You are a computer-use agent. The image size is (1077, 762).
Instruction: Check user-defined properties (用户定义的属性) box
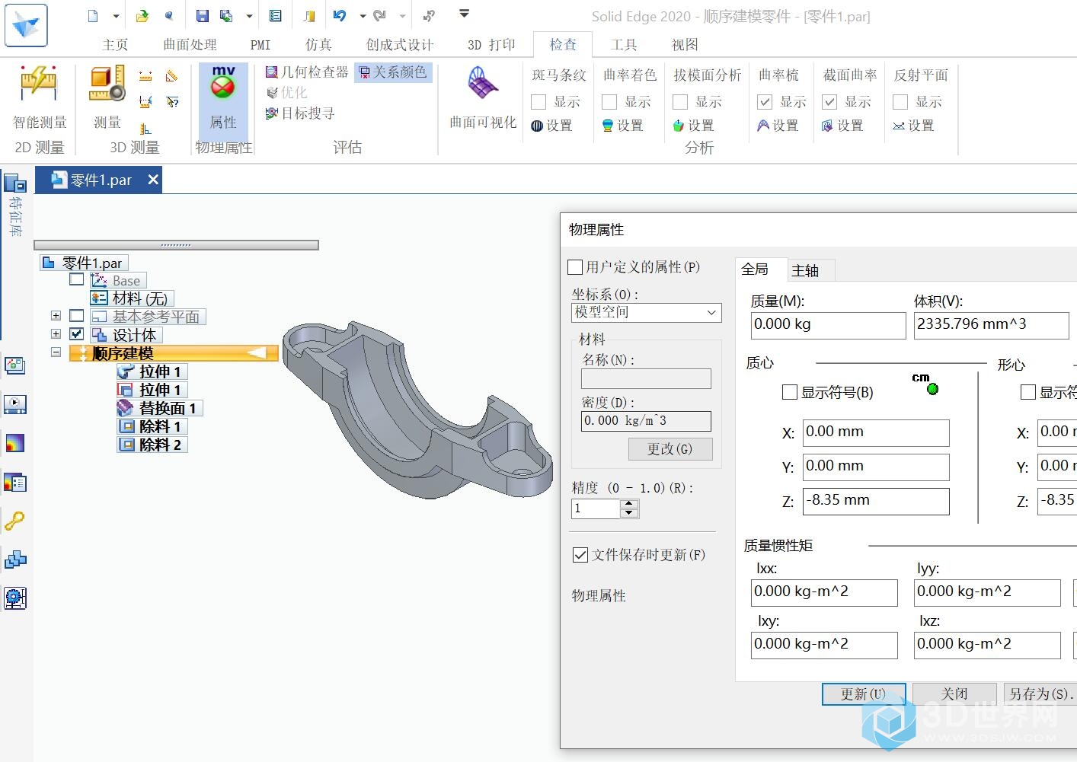(x=576, y=267)
